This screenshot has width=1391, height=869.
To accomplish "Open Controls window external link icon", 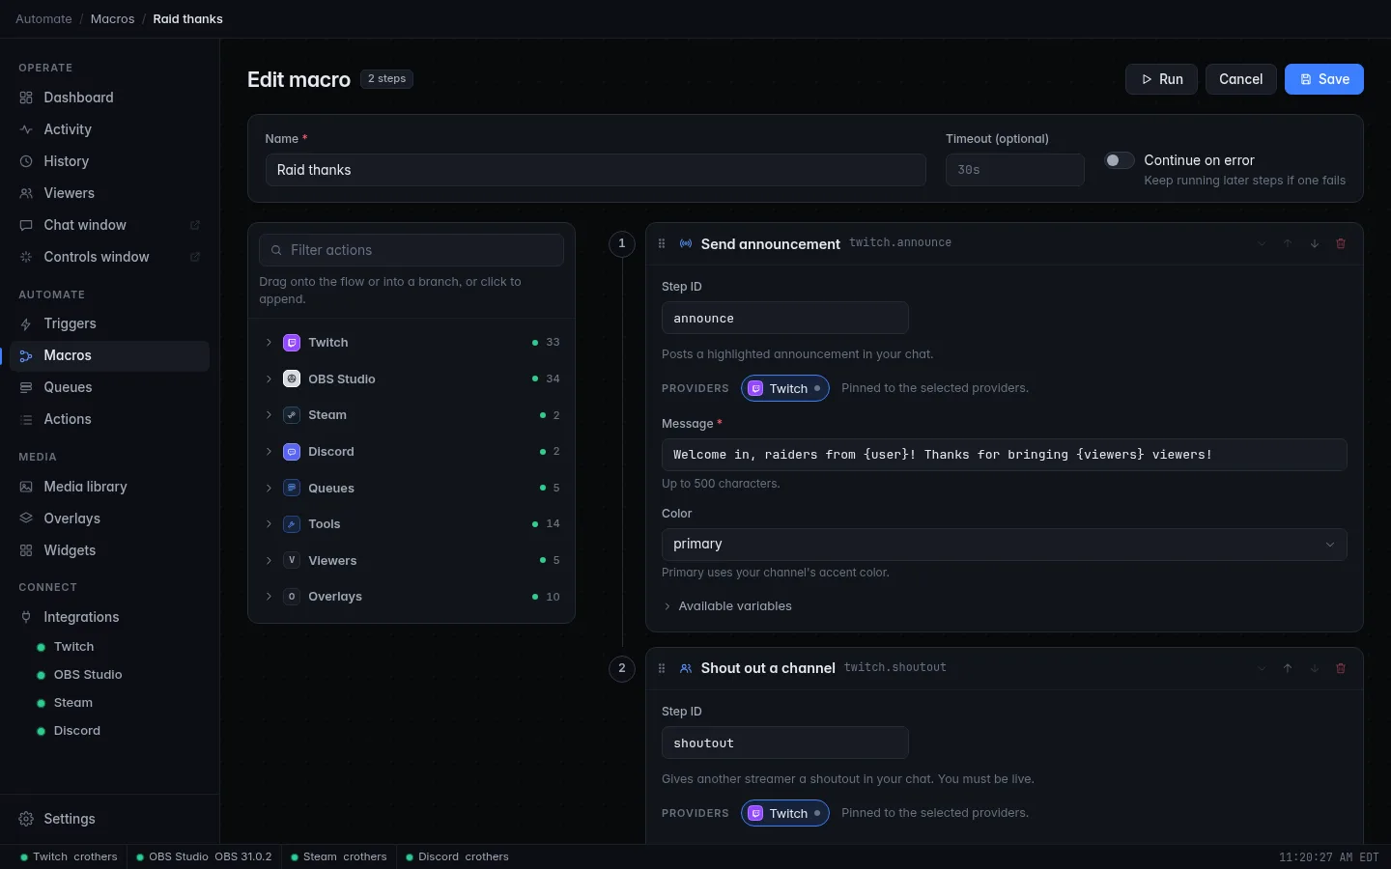I will 195,257.
